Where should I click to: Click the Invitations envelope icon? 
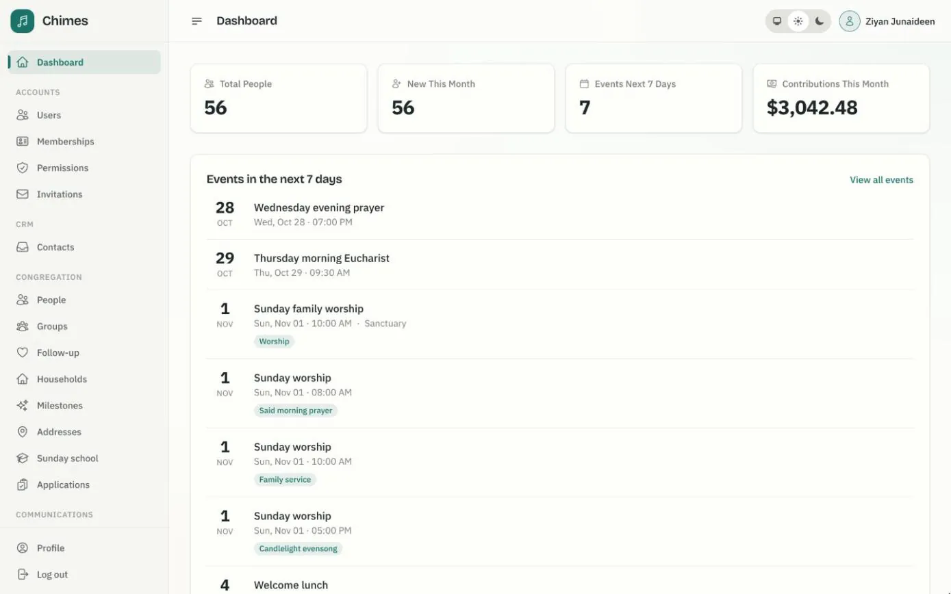pyautogui.click(x=23, y=194)
